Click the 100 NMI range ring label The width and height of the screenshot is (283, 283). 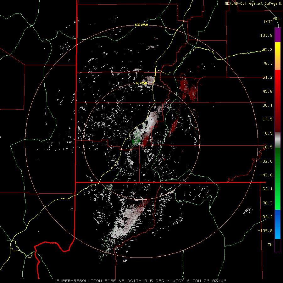pos(141,25)
